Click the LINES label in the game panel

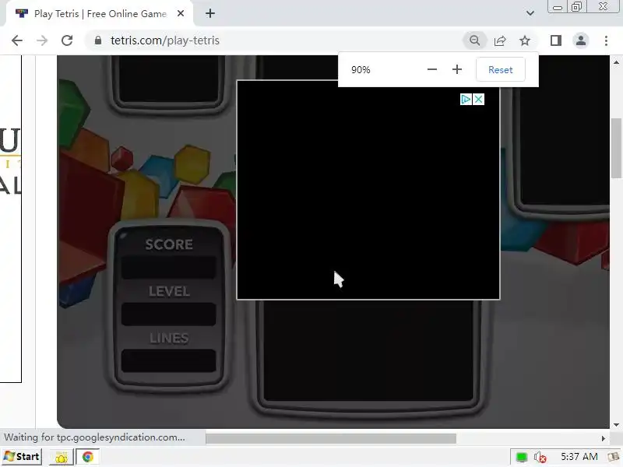[x=169, y=338]
